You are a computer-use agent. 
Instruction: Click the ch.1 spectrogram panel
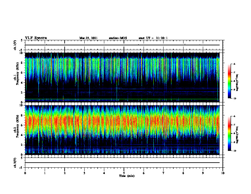click(122, 77)
